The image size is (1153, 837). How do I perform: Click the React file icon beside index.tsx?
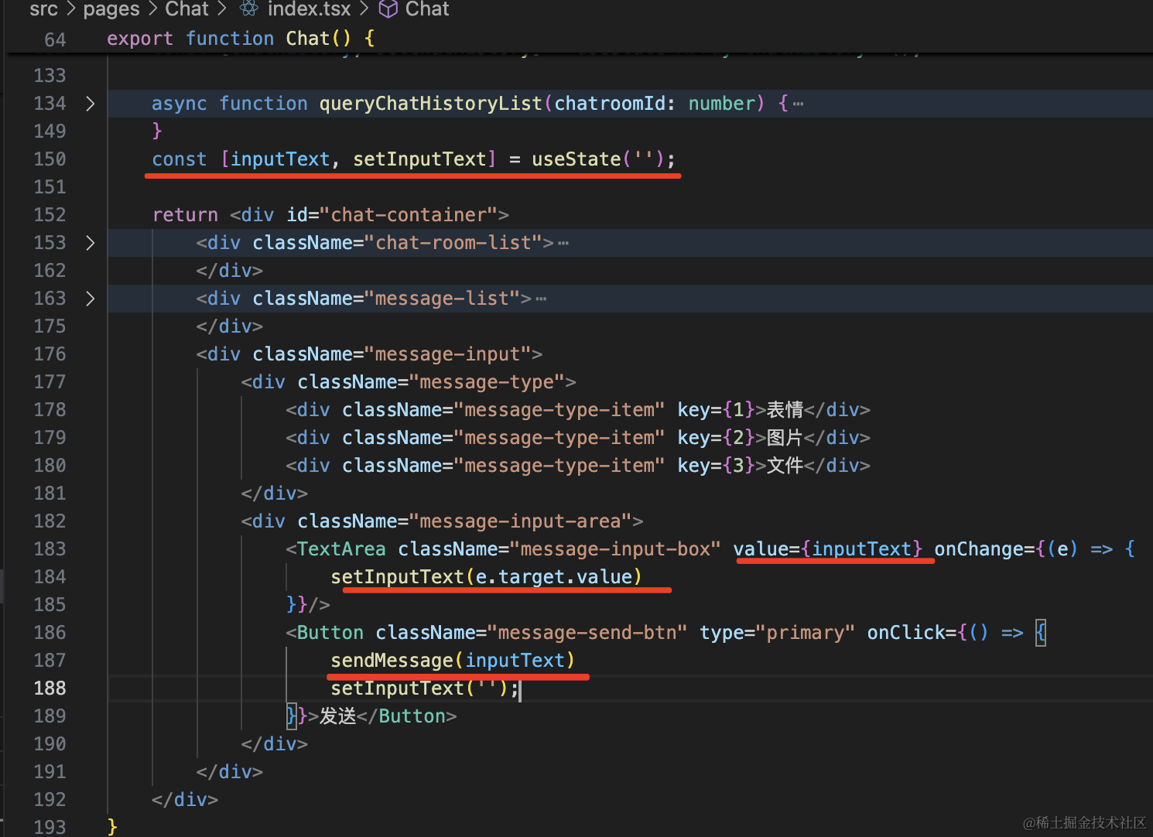coord(248,9)
